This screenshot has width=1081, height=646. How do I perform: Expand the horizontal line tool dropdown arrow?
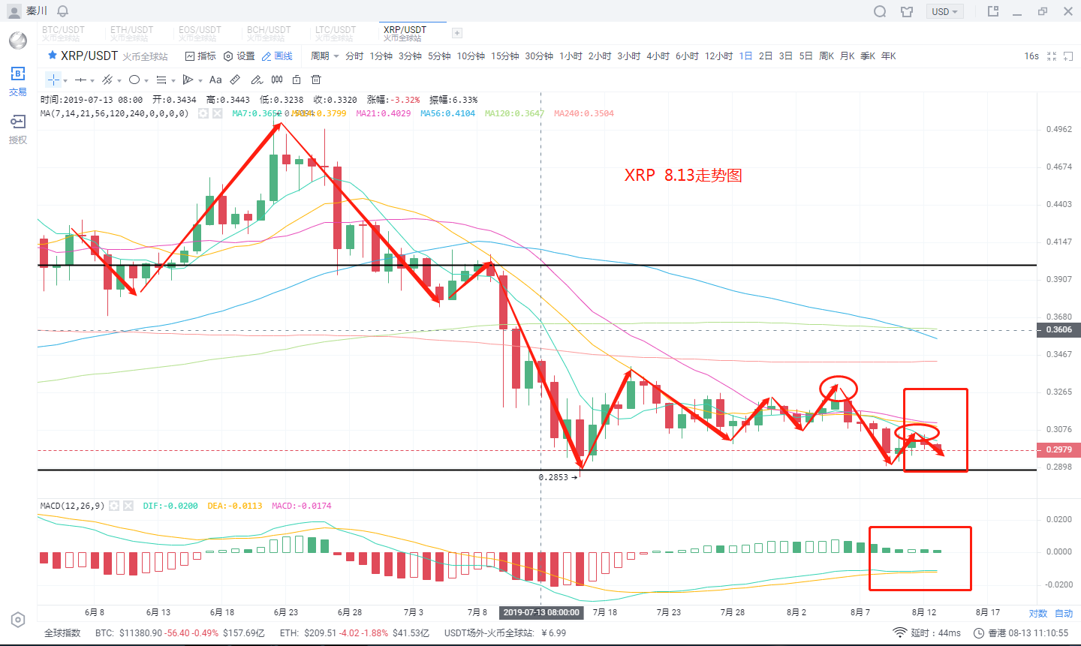click(92, 80)
